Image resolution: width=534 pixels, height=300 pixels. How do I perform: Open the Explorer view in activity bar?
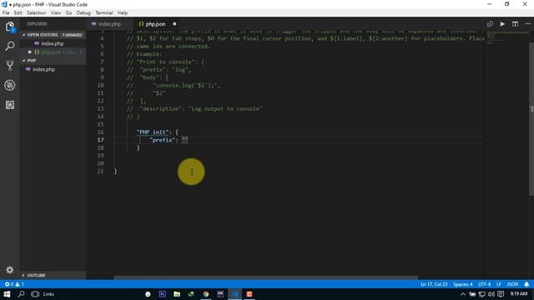[10, 27]
